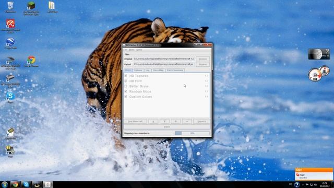Open the blue help question mark tray icon

(x=297, y=184)
